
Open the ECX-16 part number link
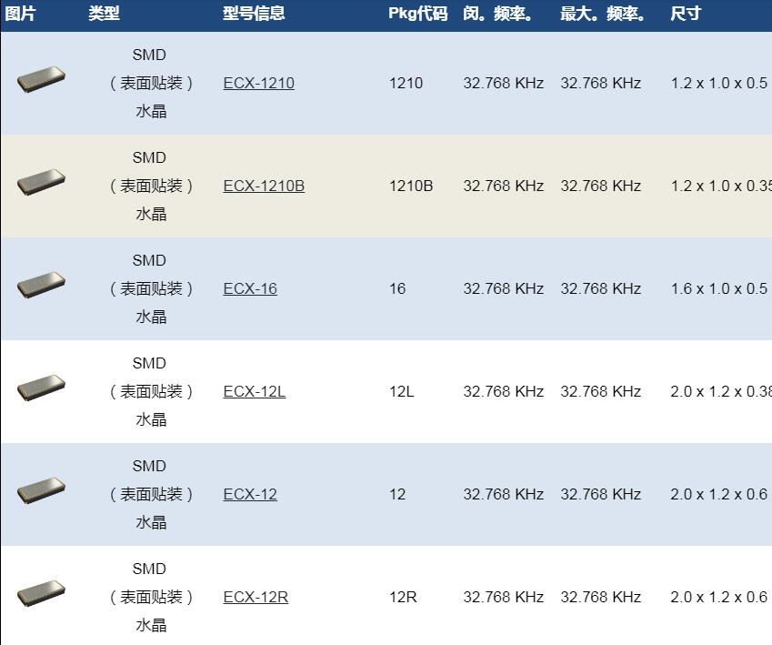pyautogui.click(x=250, y=288)
